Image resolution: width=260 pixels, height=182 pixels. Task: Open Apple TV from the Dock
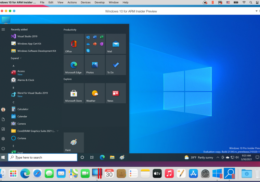click(157, 174)
